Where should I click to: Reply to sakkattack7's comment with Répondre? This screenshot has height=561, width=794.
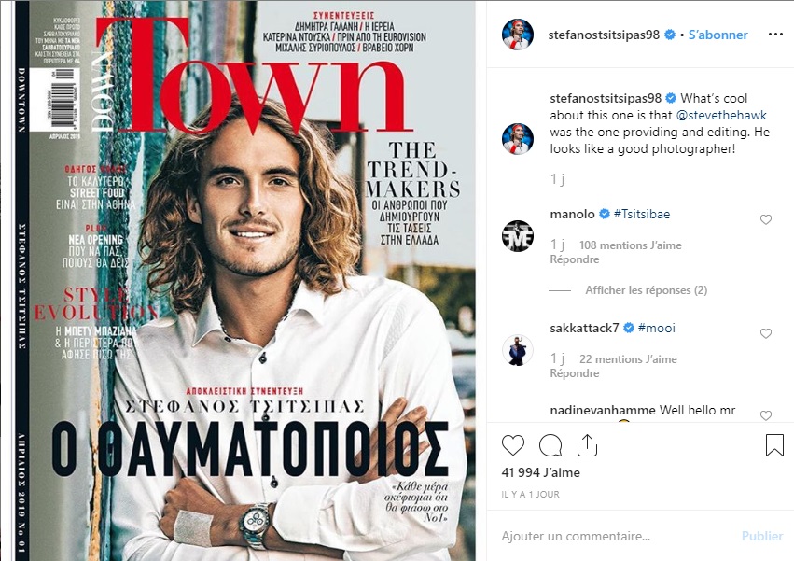click(574, 373)
